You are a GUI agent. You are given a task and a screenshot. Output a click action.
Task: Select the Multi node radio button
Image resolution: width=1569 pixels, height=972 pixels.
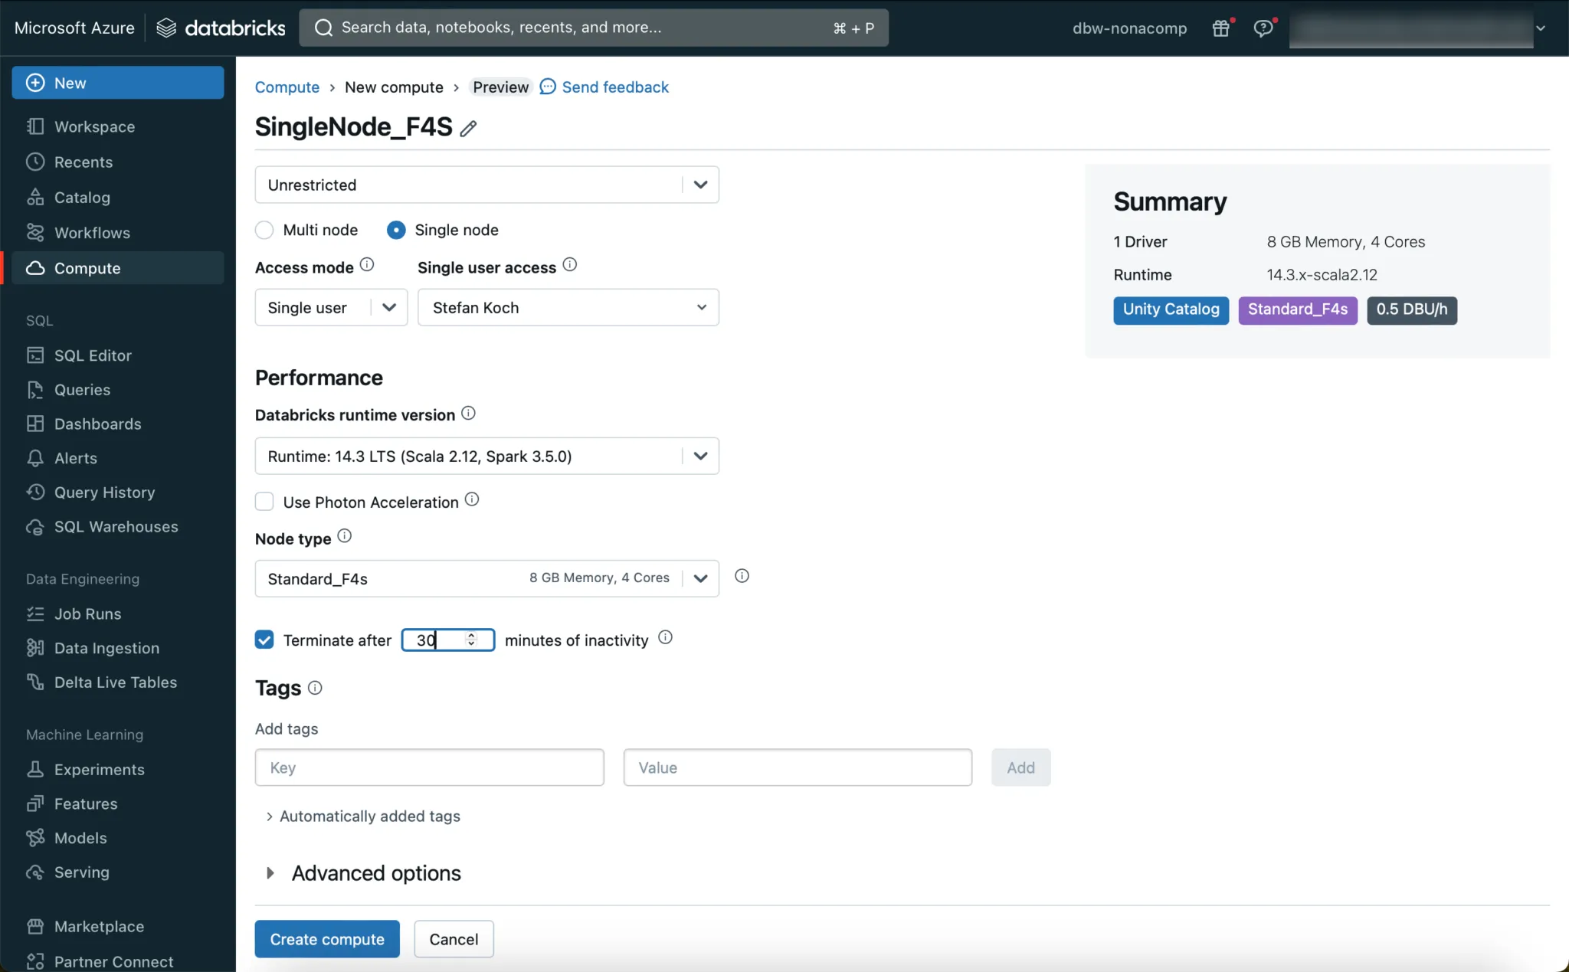[264, 230]
